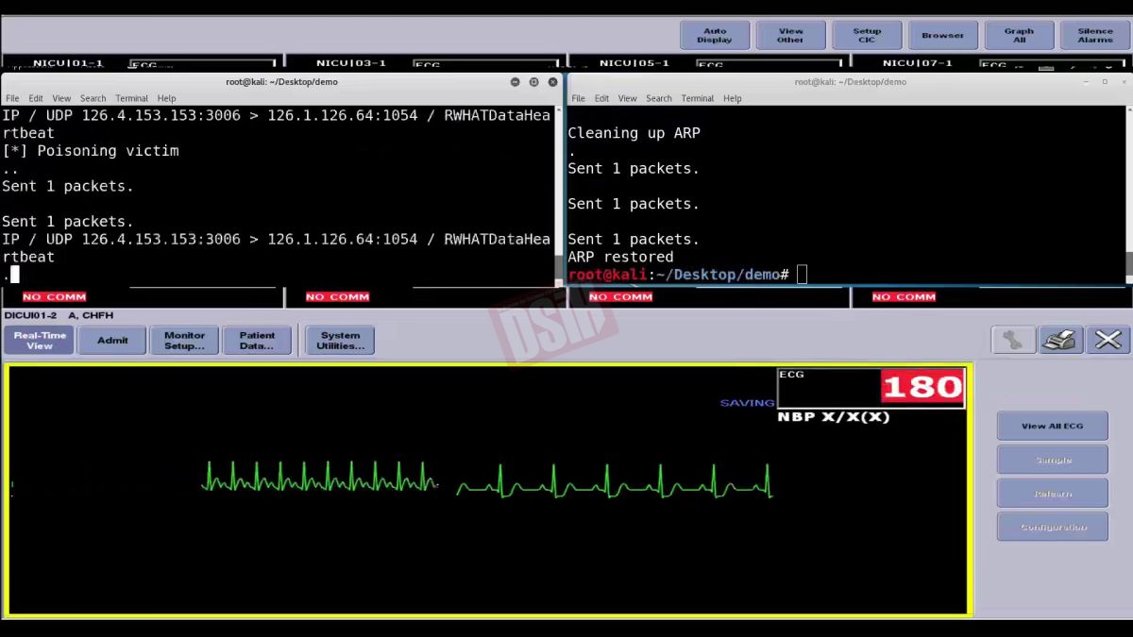Close the left Kali terminal window

point(552,82)
